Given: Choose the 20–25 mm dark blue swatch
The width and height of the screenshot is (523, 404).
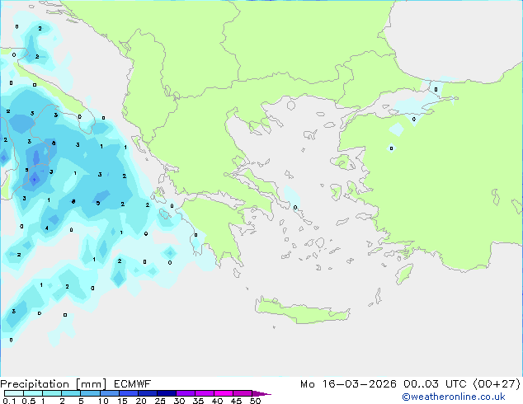Looking at the screenshot, I should click(x=147, y=393).
